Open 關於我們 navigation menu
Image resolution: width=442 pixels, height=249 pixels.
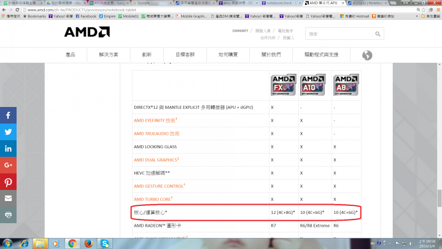click(x=271, y=55)
